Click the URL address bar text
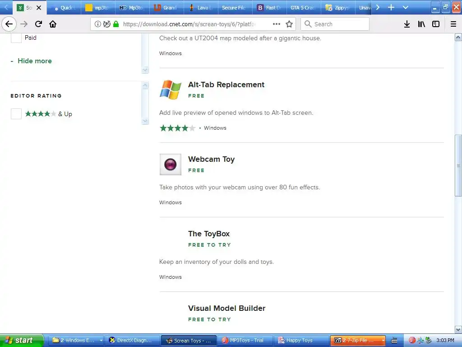 pyautogui.click(x=189, y=24)
